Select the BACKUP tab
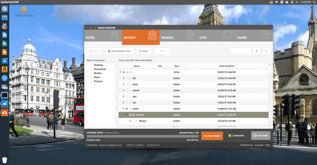This screenshot has height=165, width=317. point(141,37)
